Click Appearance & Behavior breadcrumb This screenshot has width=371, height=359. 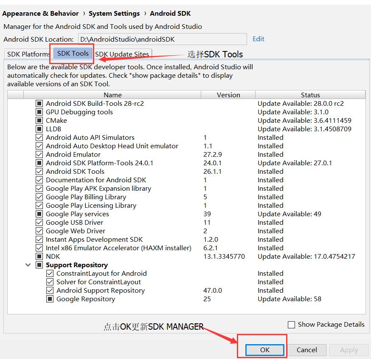[40, 14]
